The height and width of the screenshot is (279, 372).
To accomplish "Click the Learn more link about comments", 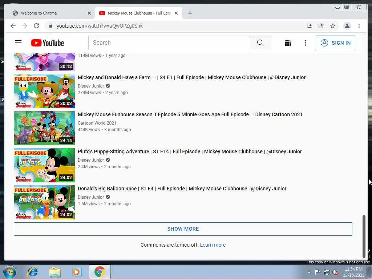I will pyautogui.click(x=213, y=245).
